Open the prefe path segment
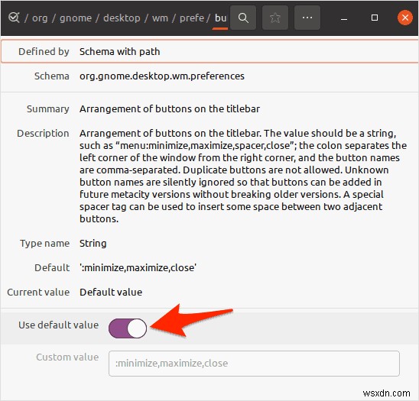The height and width of the screenshot is (401, 419). (x=192, y=18)
